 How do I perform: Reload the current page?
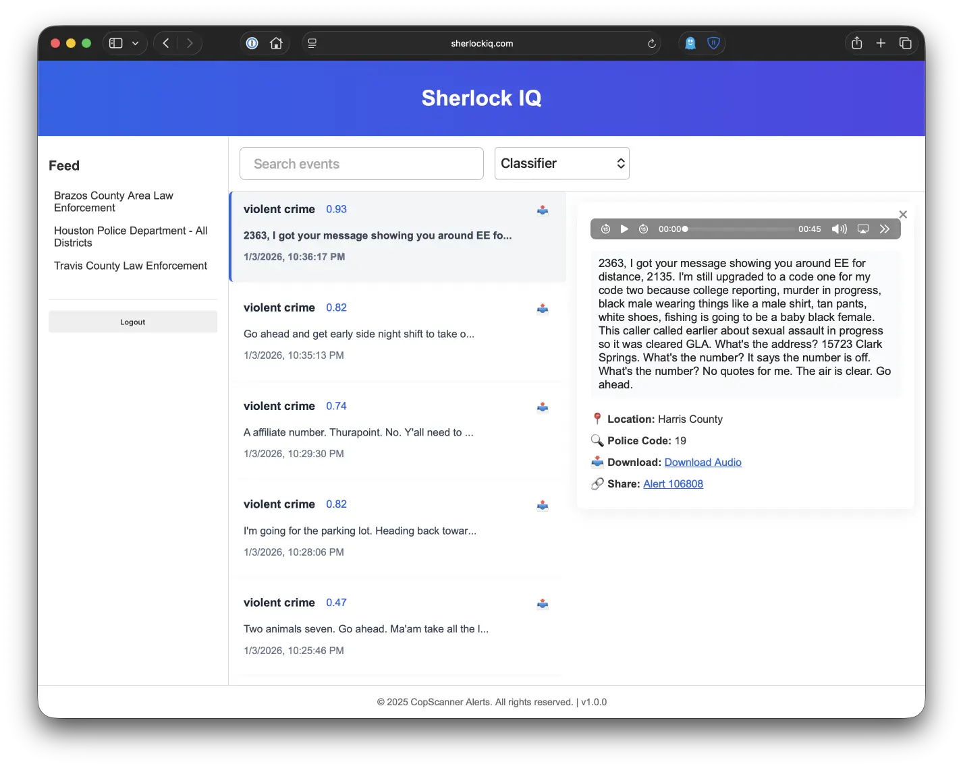pos(651,43)
